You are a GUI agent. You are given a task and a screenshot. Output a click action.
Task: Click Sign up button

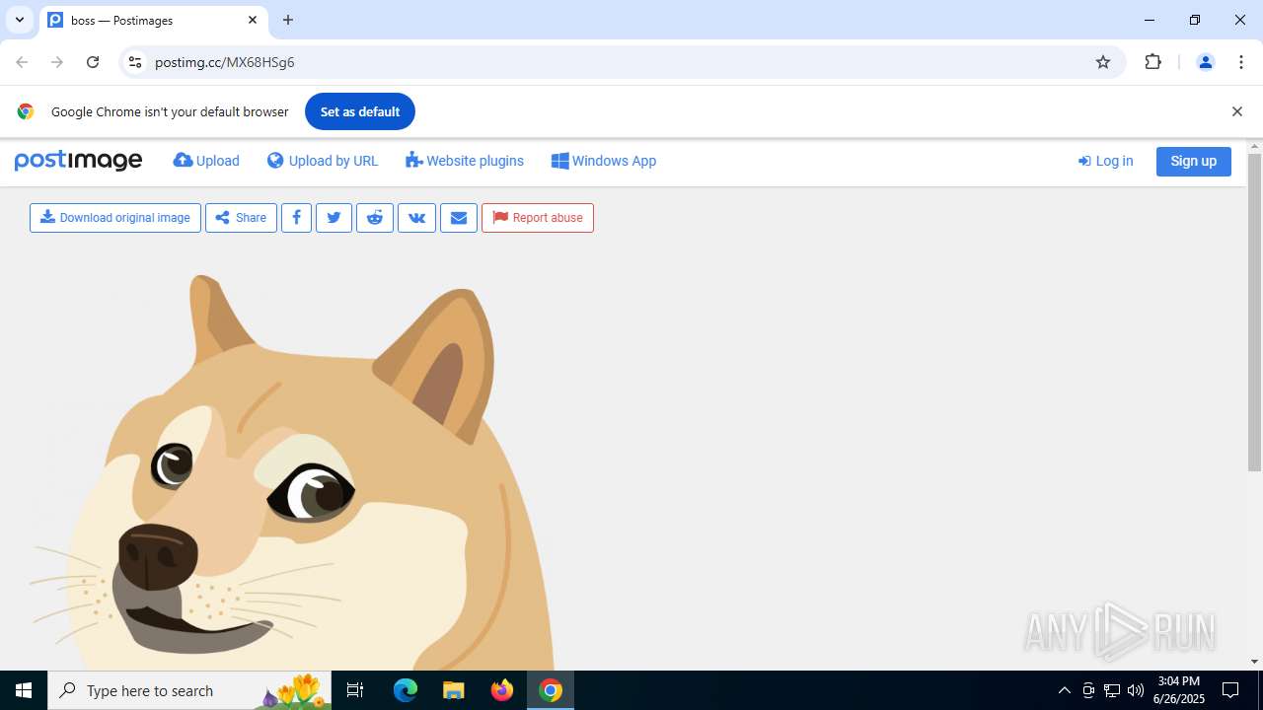point(1194,161)
